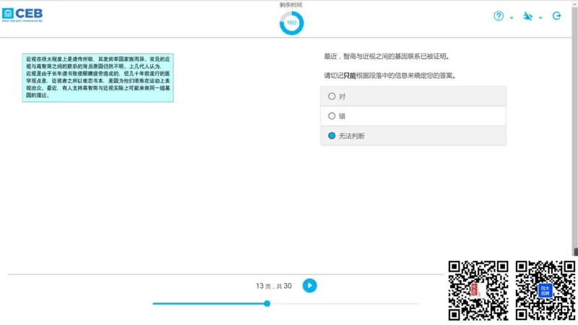The image size is (578, 325).
Task: Click the statement '最近，智商与近视之间的基因联系已被证明。'
Action: [387, 56]
